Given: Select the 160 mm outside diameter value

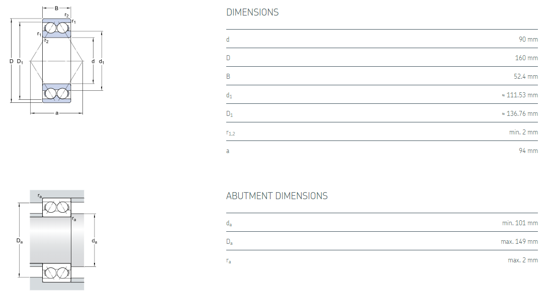Looking at the screenshot, I should 526,58.
